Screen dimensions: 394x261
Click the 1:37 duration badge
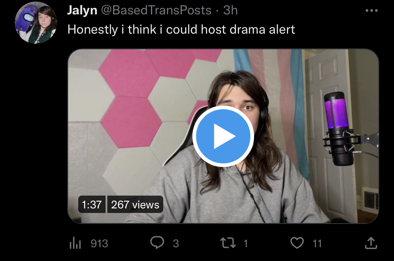[92, 204]
